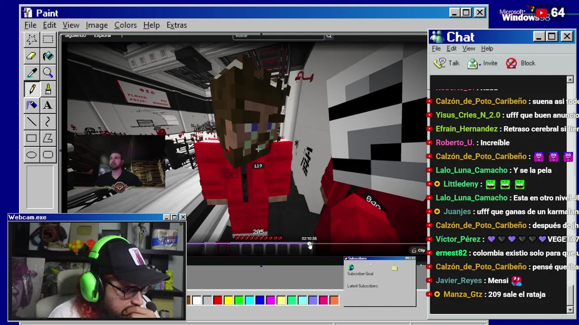This screenshot has height=325, width=579.
Task: Click username Littledeny in chat
Action: point(461,184)
